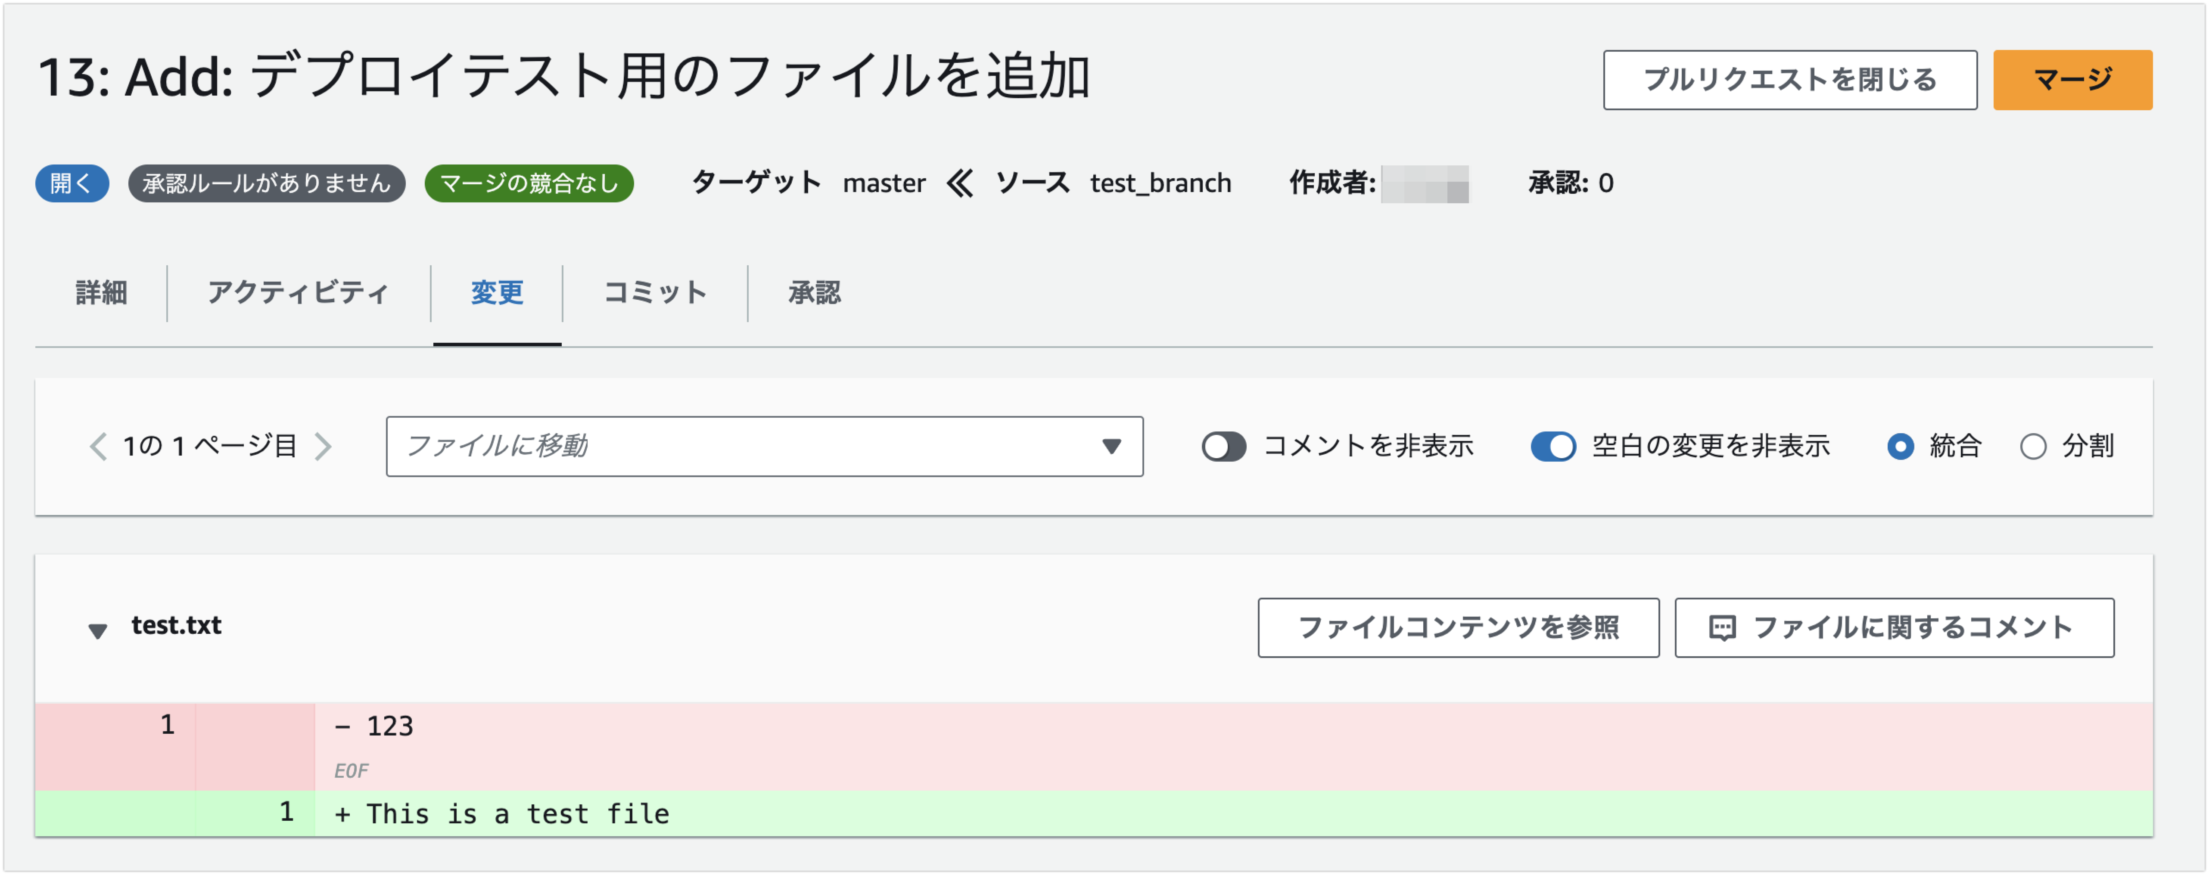
Task: Disable the 空白の変更を非表示 switch
Action: (1552, 447)
